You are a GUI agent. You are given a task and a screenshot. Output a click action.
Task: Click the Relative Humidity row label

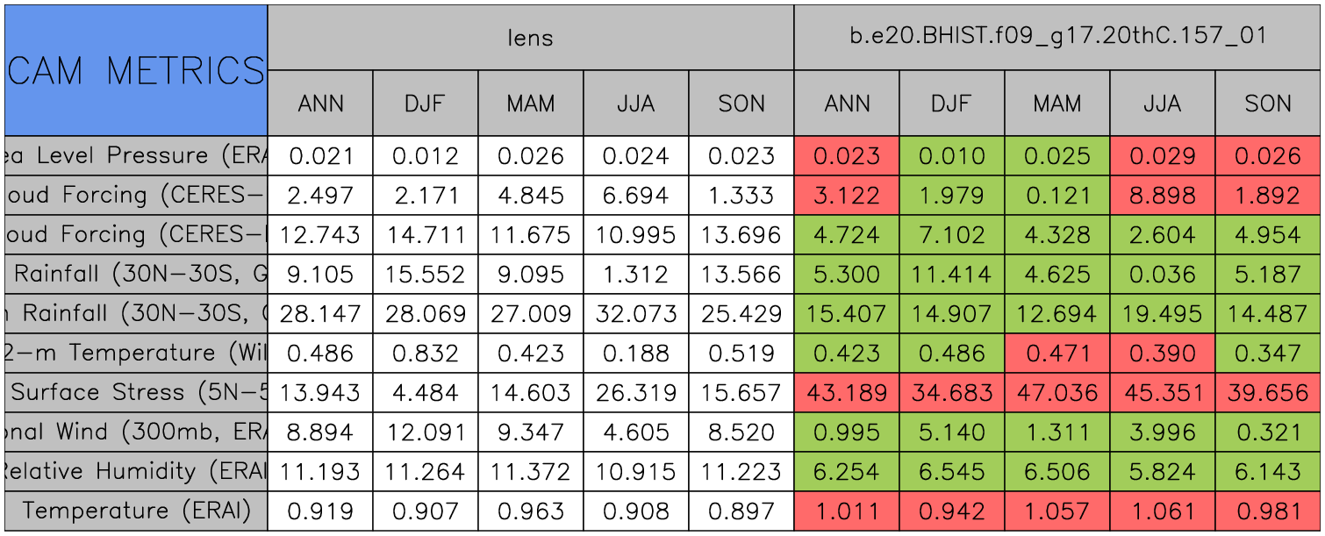pyautogui.click(x=136, y=471)
